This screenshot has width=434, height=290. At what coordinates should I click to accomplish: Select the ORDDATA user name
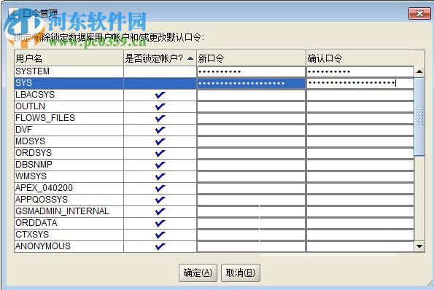coord(36,223)
